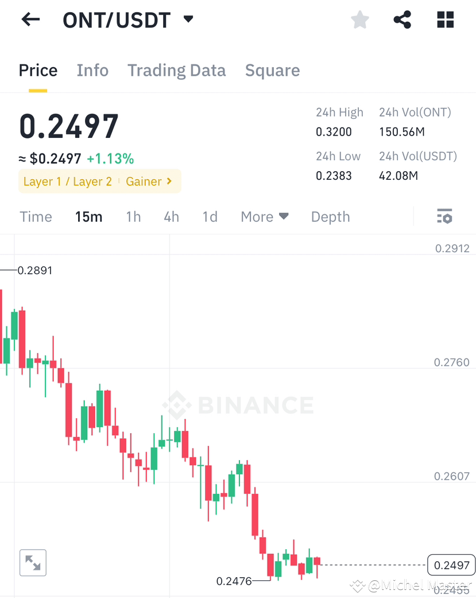This screenshot has width=476, height=598.
Task: Click the 0.2497 current price marker
Action: tap(452, 565)
